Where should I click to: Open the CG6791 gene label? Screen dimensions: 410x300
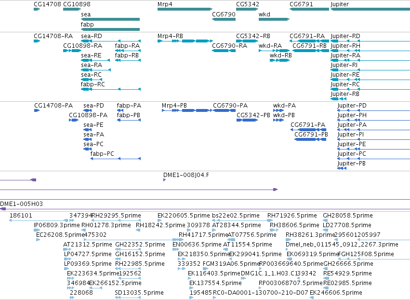301,4
